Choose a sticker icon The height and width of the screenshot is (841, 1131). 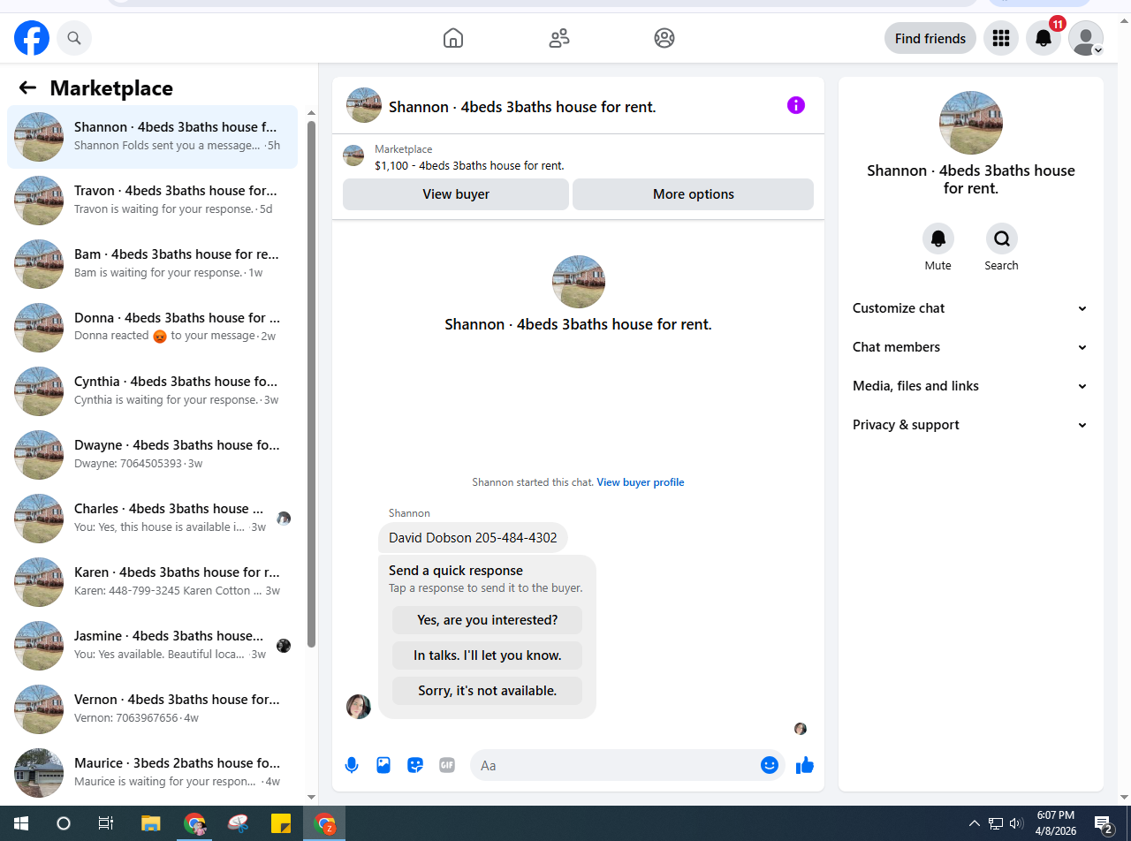pos(415,765)
